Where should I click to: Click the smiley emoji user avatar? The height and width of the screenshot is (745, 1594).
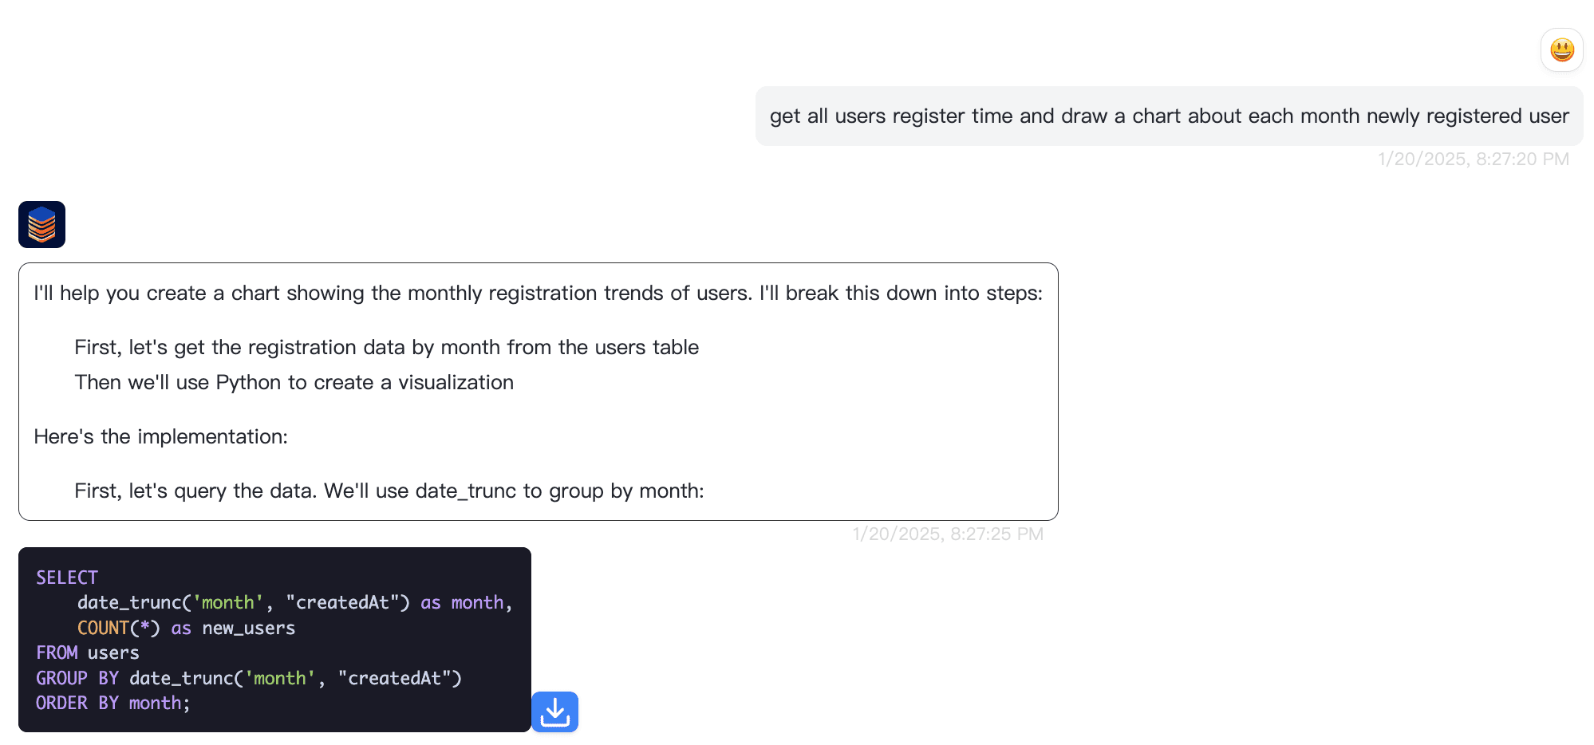coord(1561,50)
